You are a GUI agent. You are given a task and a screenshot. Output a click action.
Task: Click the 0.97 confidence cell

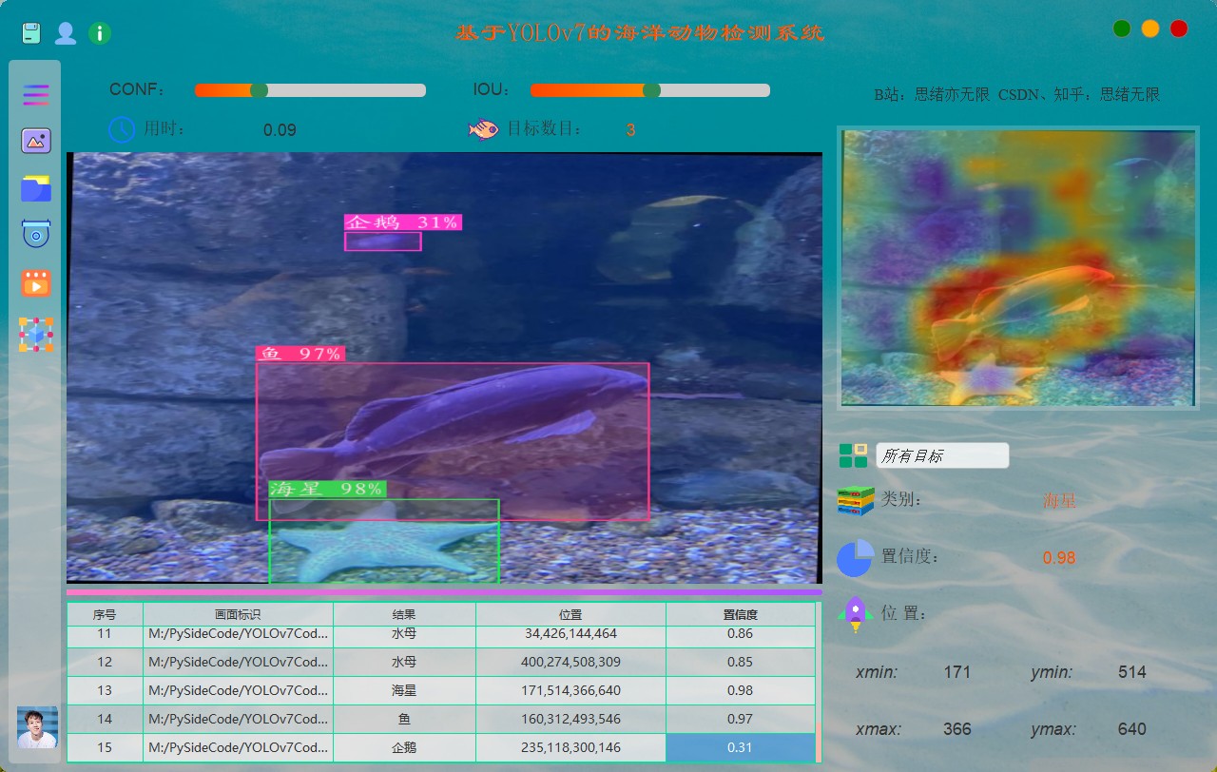coord(740,719)
